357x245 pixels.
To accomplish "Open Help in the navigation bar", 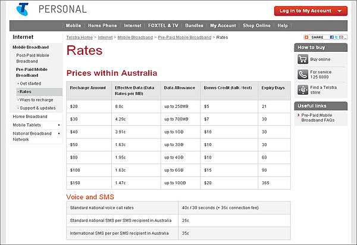I will click(x=283, y=26).
